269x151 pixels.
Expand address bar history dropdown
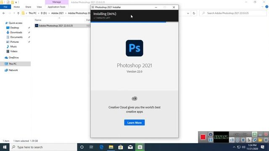[188, 13]
